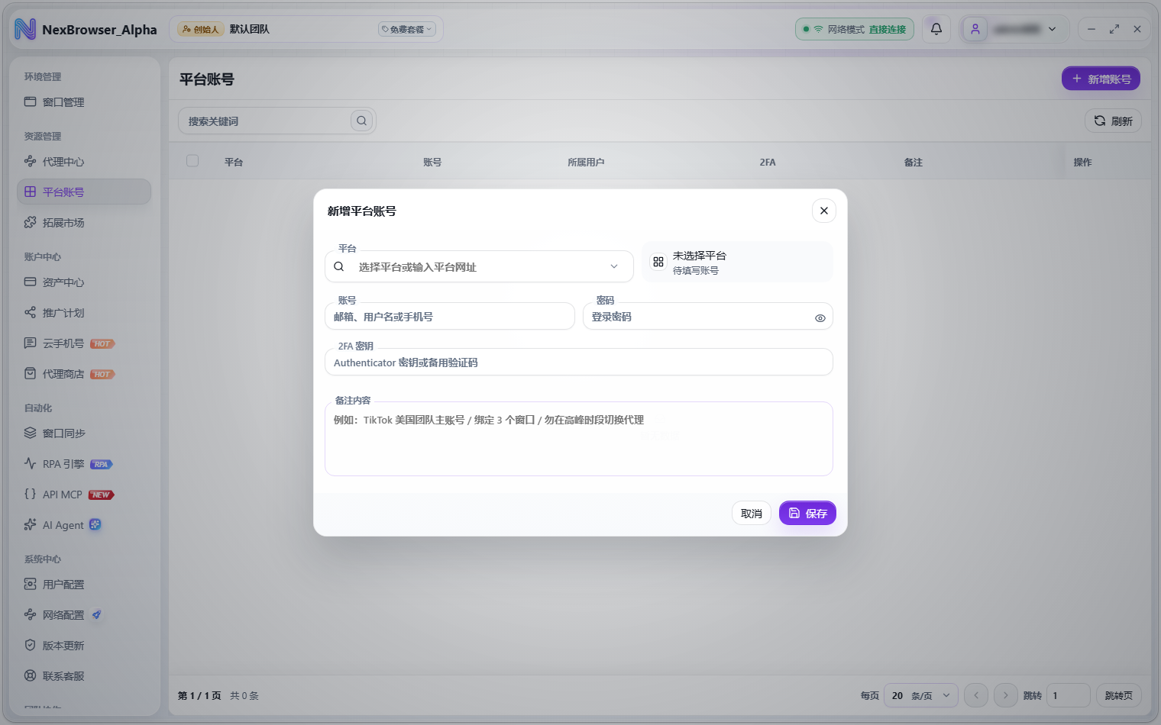This screenshot has width=1161, height=725.
Task: Open 网络配置 sidebar entry
Action: [84, 614]
